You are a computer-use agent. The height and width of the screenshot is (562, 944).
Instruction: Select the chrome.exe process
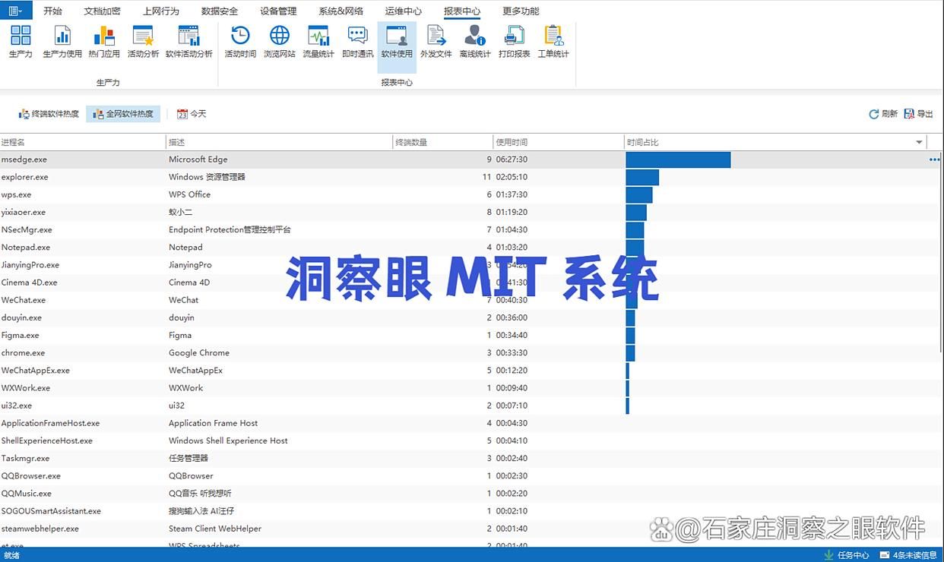[x=23, y=352]
